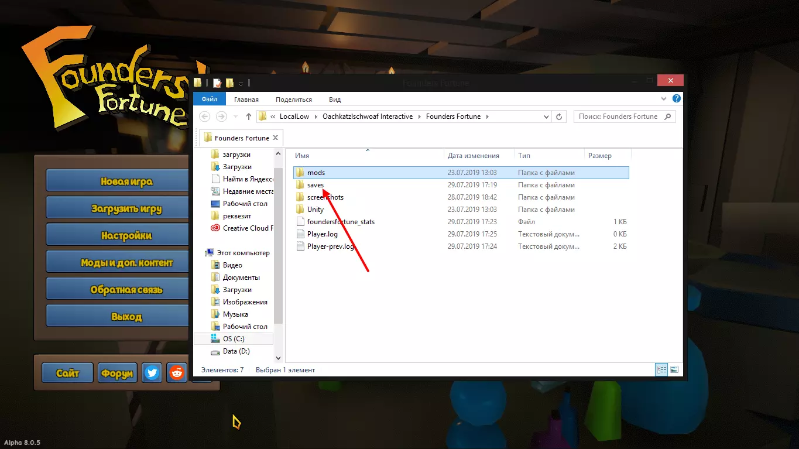
Task: Expand the Этот компьютер tree node
Action: coord(201,253)
